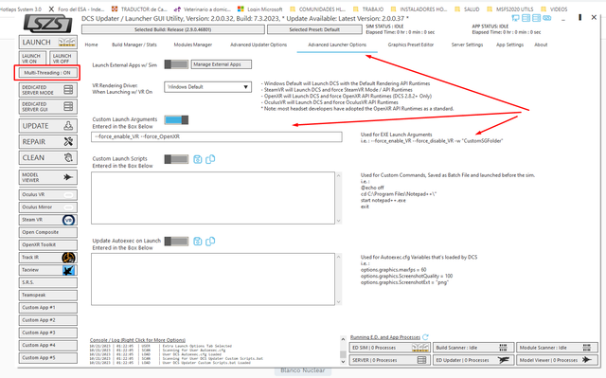Viewport: 606px width, 378px height.
Task: Open the VR Rendering Driver dropdown
Action: (207, 87)
